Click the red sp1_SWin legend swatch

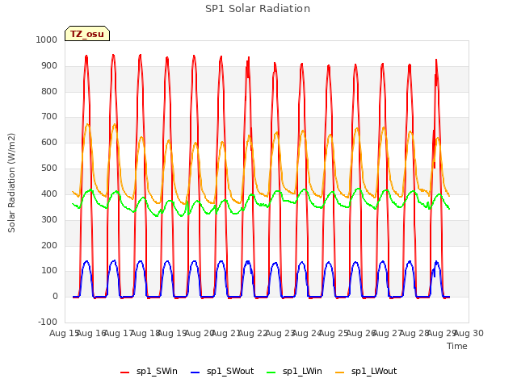(x=124, y=372)
